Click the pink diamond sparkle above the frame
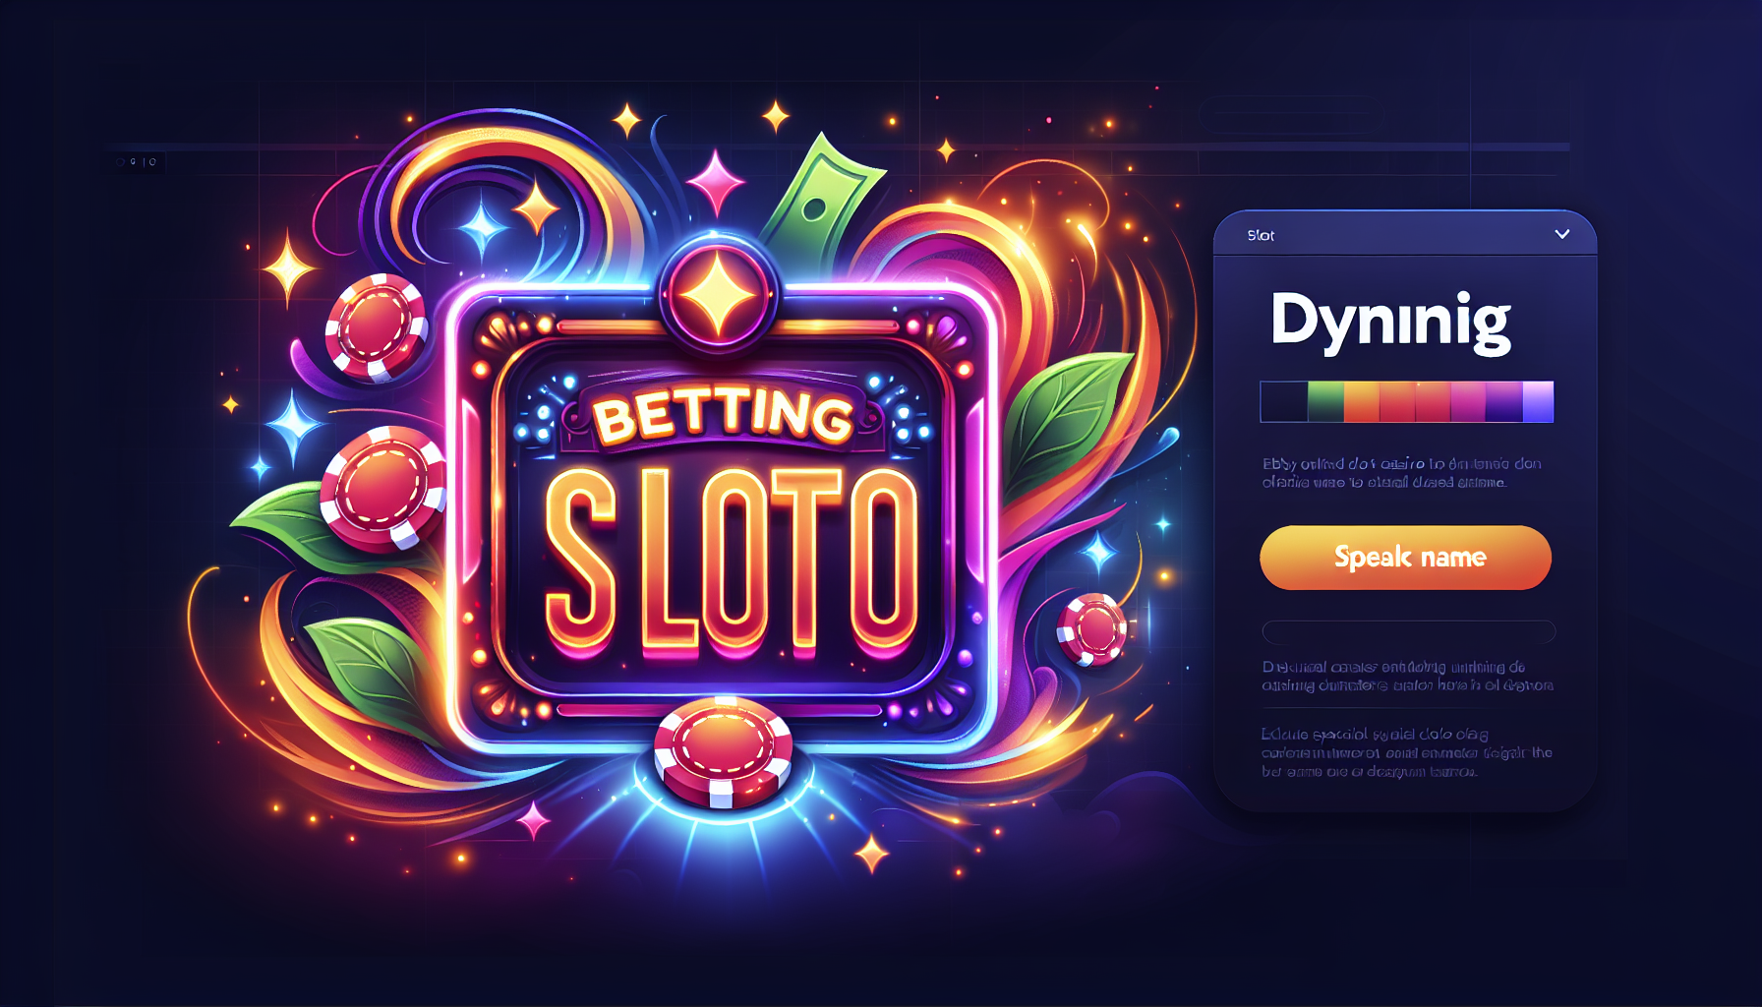 [715, 183]
